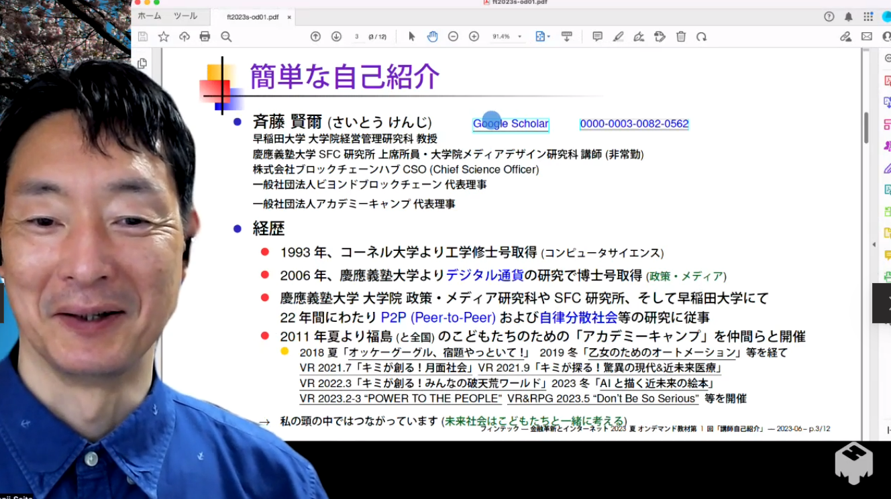Click the name 斉藤 賢爾 (さいとう けんじ)

pyautogui.click(x=342, y=122)
